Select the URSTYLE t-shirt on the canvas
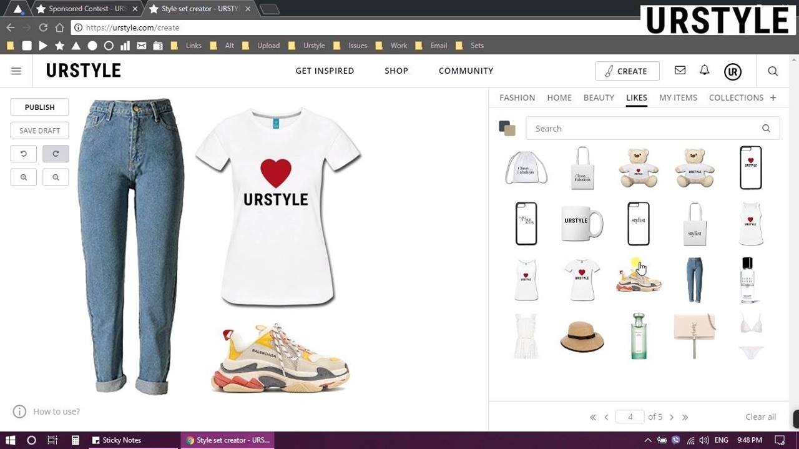The width and height of the screenshot is (799, 449). pyautogui.click(x=278, y=206)
